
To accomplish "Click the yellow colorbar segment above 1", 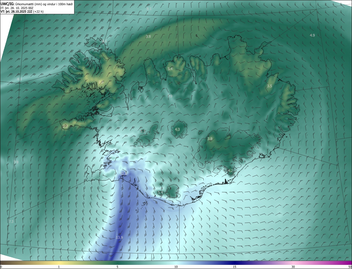I will tap(59, 263).
